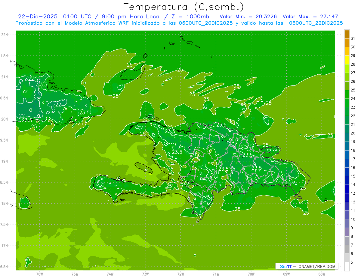
Task: Click the number 31 on the color scale
Action: pos(353,38)
